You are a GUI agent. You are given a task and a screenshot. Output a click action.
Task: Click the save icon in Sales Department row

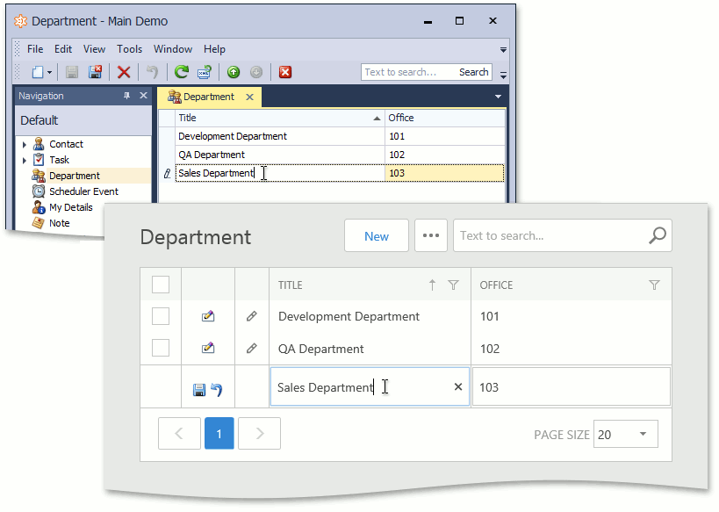coord(199,389)
